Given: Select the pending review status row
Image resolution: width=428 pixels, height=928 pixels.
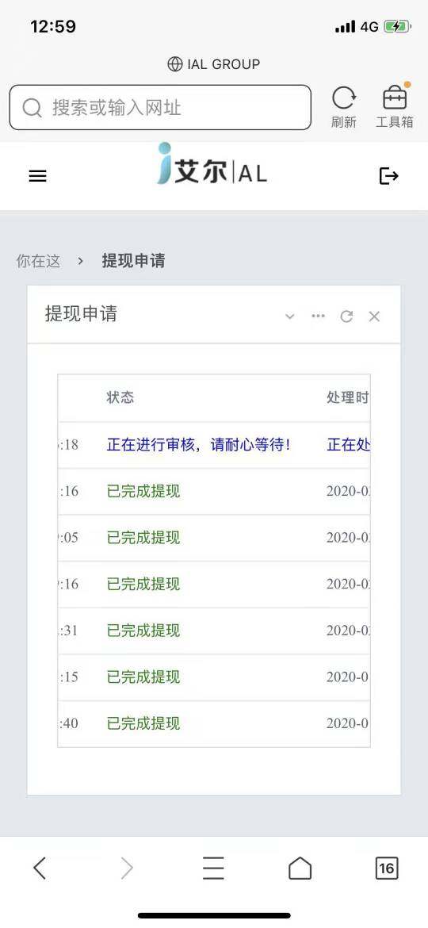Looking at the screenshot, I should pos(214,444).
